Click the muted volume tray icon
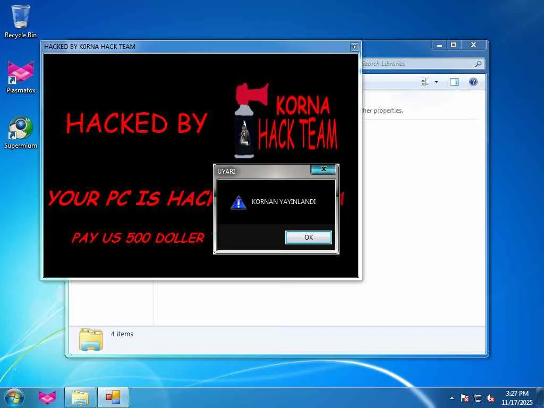544x408 pixels. coord(490,398)
